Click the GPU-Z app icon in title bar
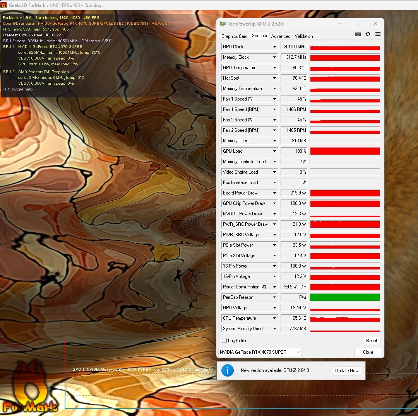Image resolution: width=418 pixels, height=416 pixels. pos(223,24)
